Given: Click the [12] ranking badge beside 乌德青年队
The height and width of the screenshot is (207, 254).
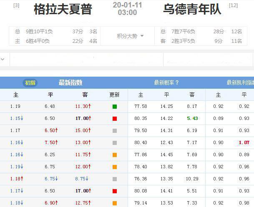Looking at the screenshot, I should click(234, 5).
